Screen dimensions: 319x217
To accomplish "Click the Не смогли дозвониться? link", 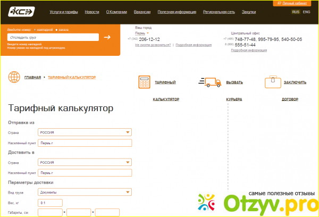I will point(153,45).
